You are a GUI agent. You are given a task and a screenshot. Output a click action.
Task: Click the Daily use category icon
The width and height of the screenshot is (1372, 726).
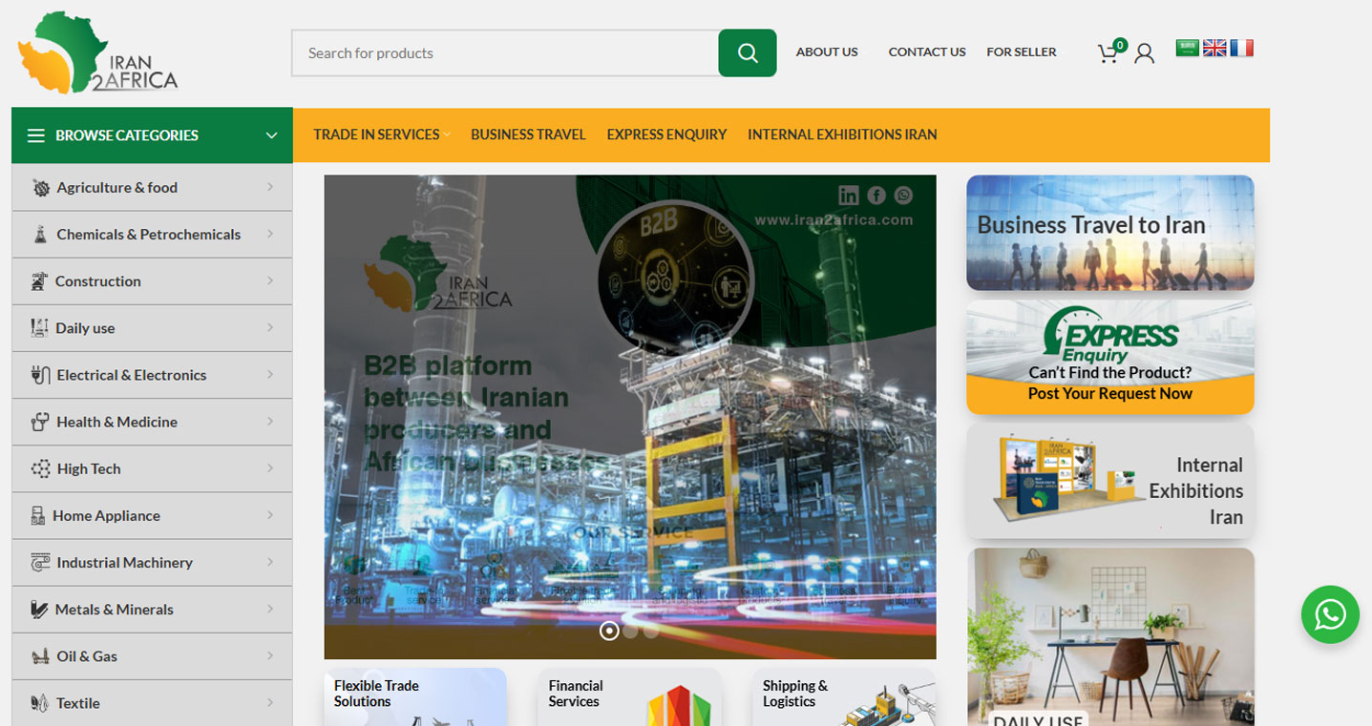click(39, 328)
